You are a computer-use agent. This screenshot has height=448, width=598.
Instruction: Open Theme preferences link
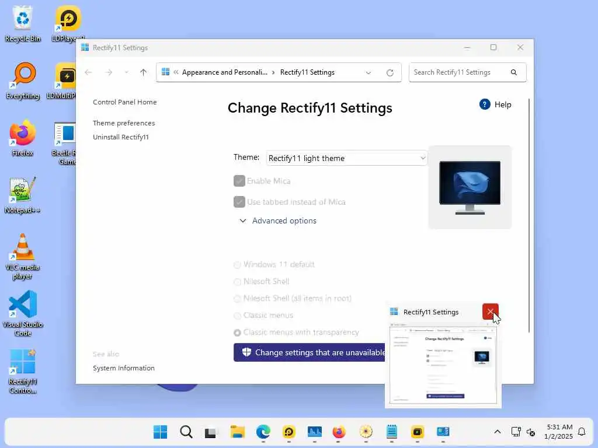point(124,123)
